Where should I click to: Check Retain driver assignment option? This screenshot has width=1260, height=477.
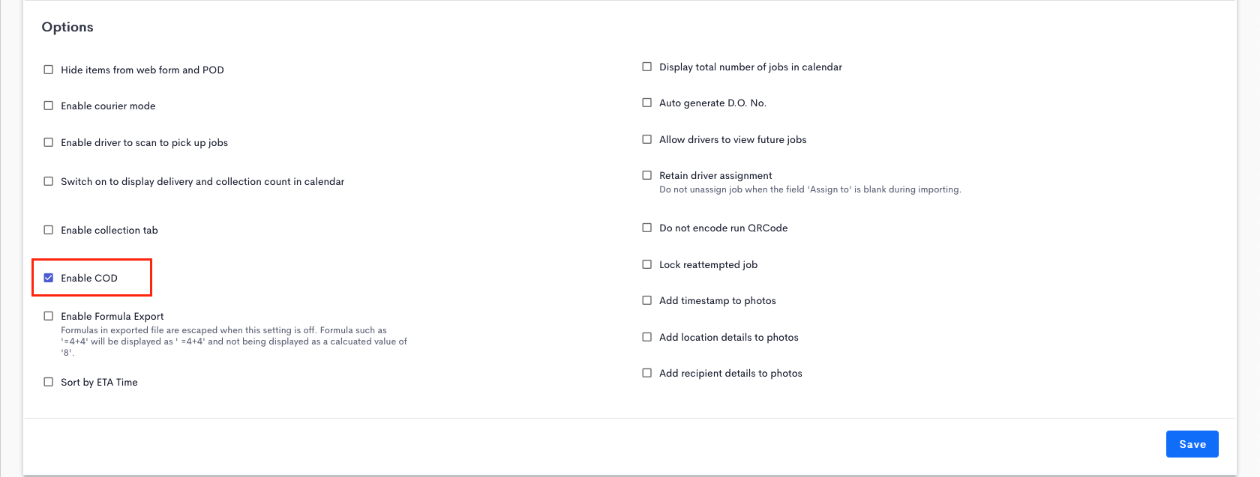647,175
